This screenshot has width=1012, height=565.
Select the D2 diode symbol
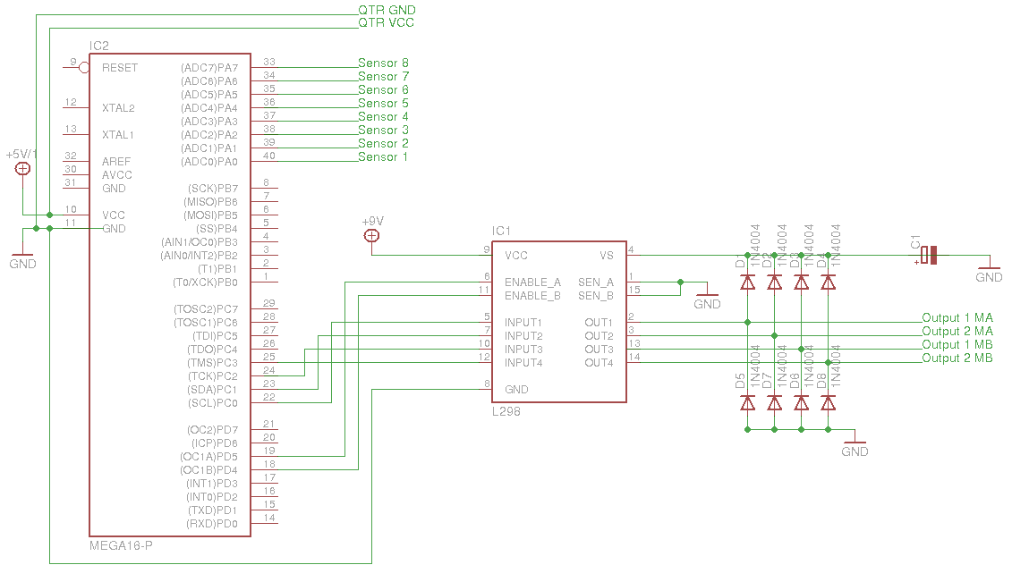[775, 282]
